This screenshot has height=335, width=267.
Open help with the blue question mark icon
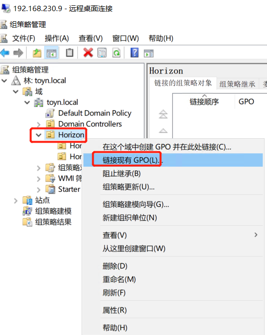[x=134, y=53]
